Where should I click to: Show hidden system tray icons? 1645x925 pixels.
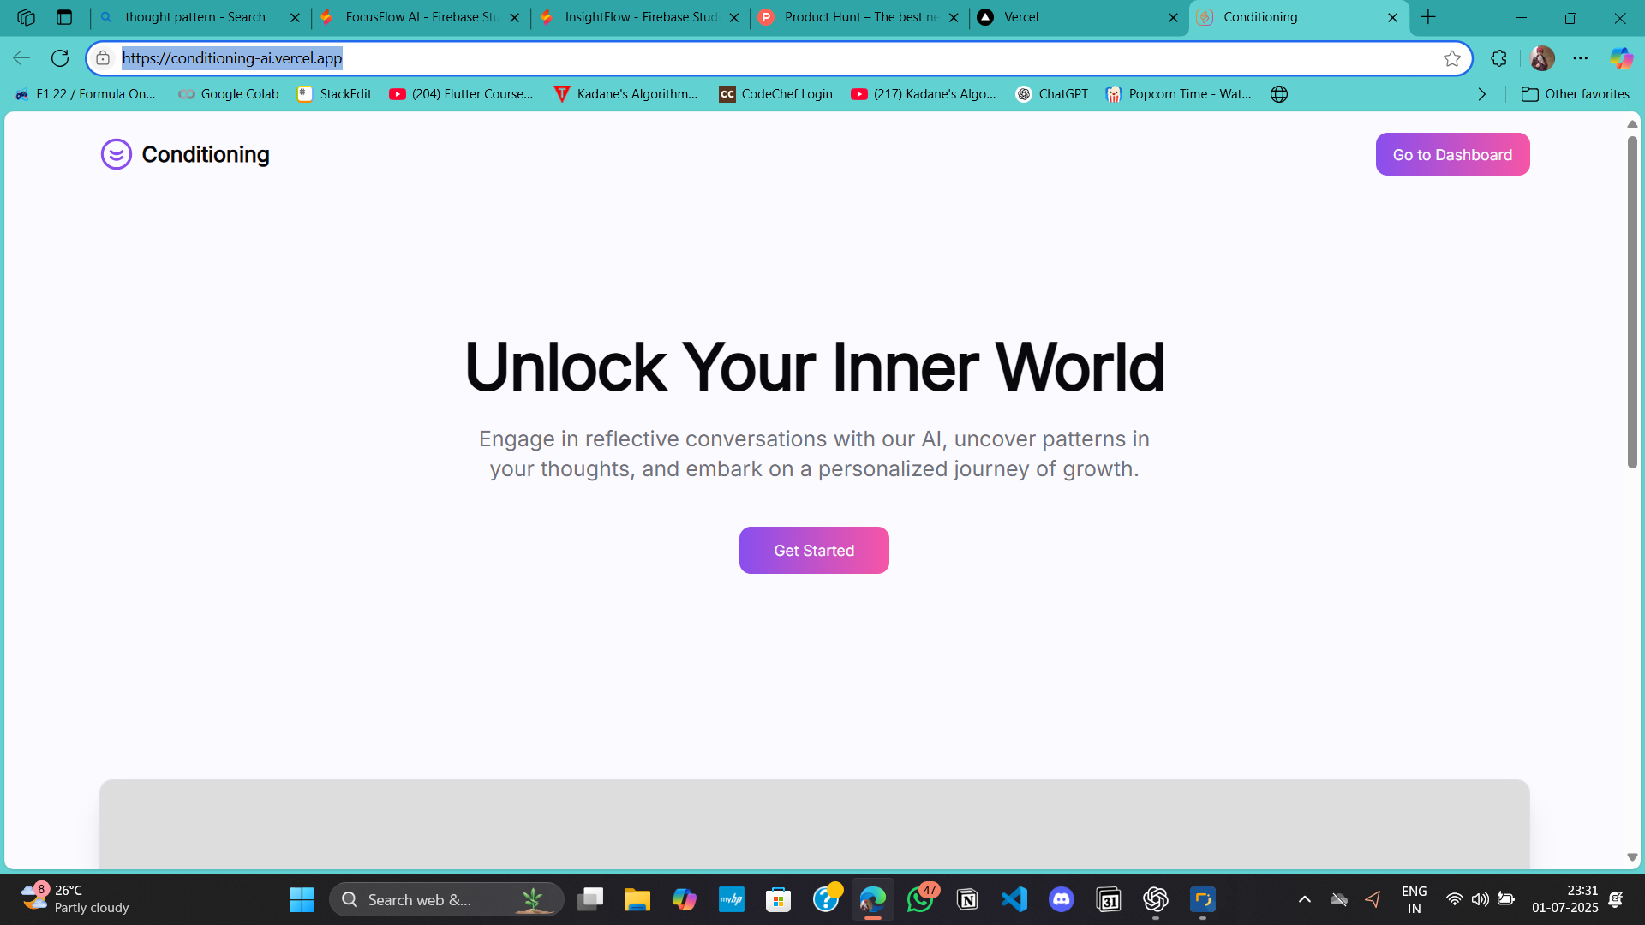(1304, 899)
